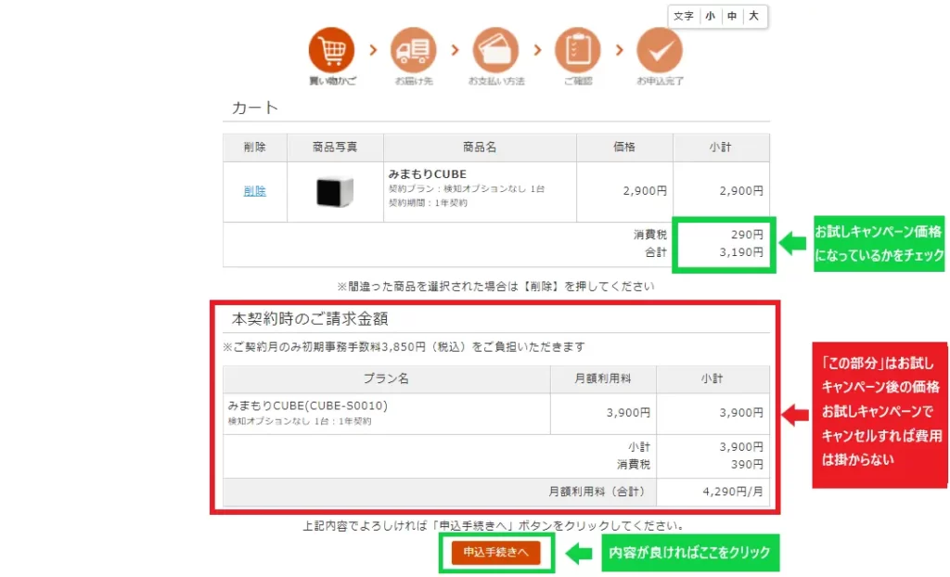Click the chevron between cart and delivery steps
950x577 pixels.
[373, 50]
